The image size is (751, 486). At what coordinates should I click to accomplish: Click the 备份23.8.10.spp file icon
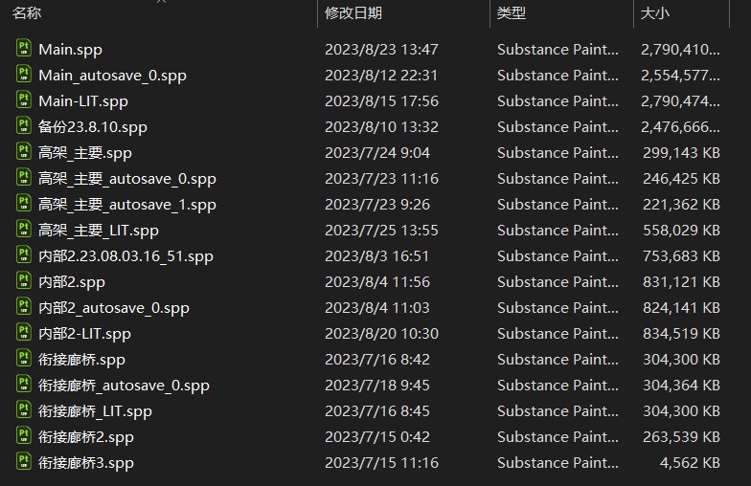pos(24,126)
